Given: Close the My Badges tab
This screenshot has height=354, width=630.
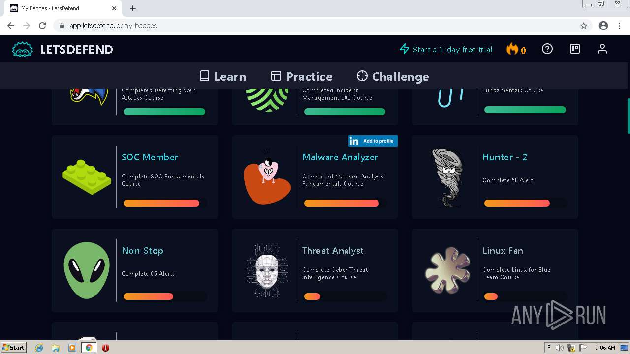Looking at the screenshot, I should point(114,8).
